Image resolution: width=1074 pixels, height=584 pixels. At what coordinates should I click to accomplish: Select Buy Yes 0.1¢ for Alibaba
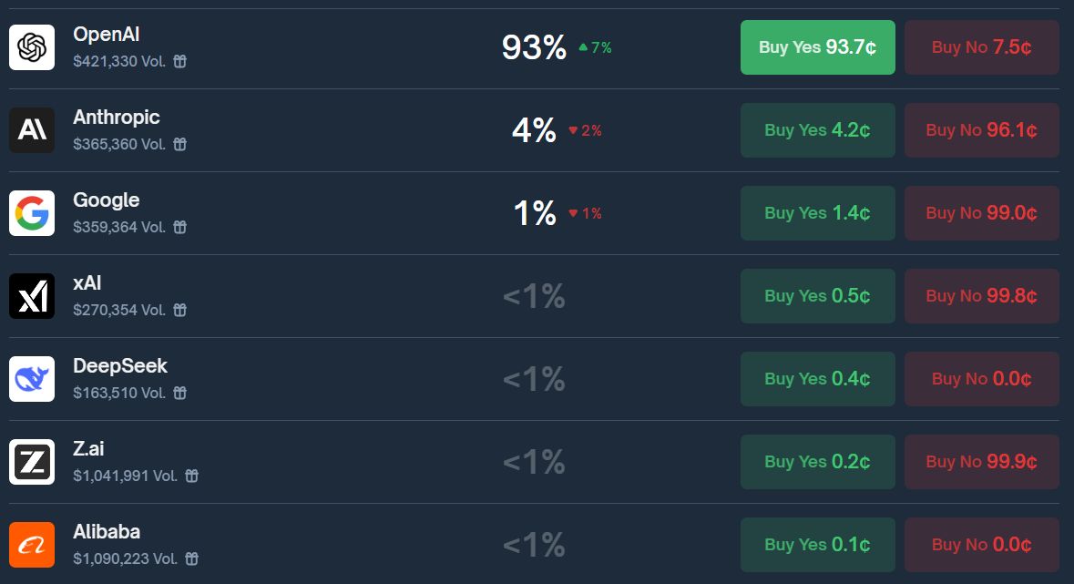[x=817, y=545]
